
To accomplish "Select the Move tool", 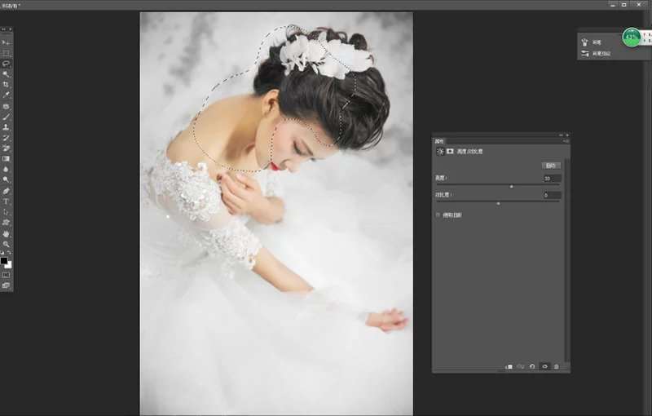I will click(x=7, y=42).
